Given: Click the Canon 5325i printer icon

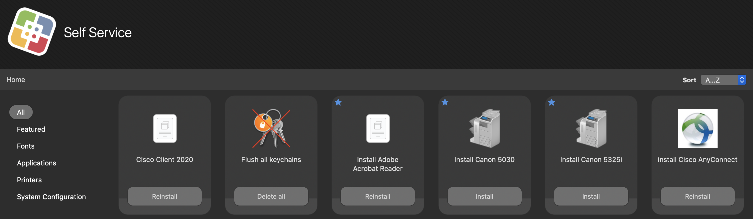Looking at the screenshot, I should 591,128.
